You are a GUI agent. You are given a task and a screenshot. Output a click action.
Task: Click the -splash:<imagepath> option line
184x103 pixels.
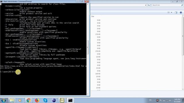click(15, 62)
